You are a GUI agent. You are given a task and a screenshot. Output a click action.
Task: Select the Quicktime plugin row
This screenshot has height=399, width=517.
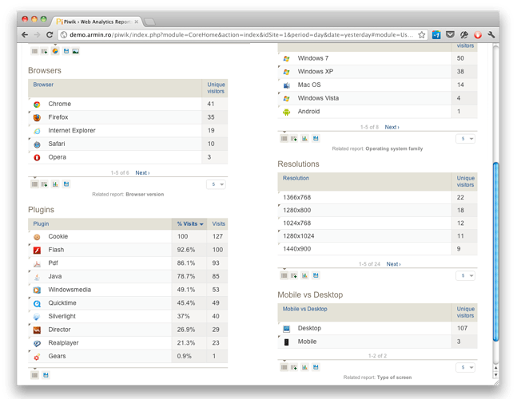point(128,303)
